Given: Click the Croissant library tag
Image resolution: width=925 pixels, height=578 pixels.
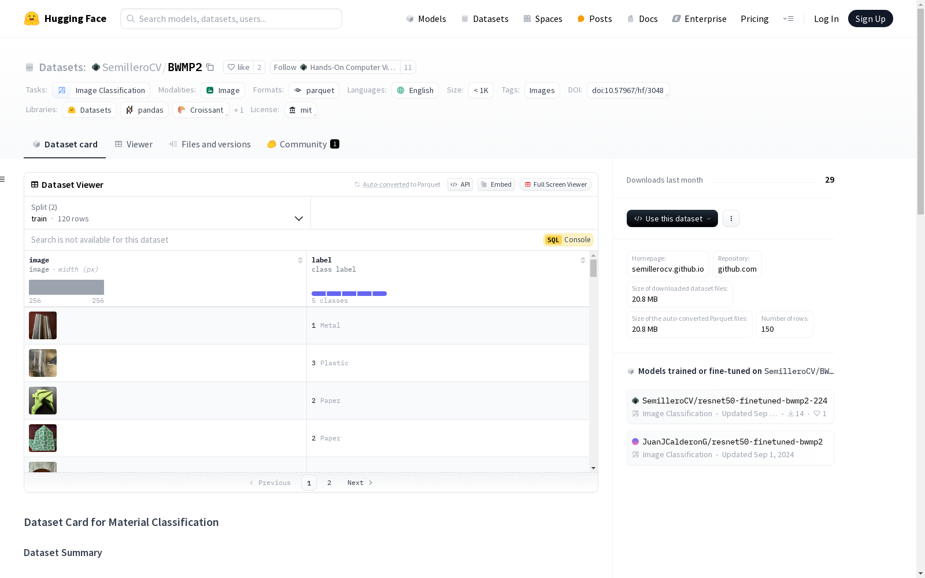Looking at the screenshot, I should pyautogui.click(x=201, y=110).
